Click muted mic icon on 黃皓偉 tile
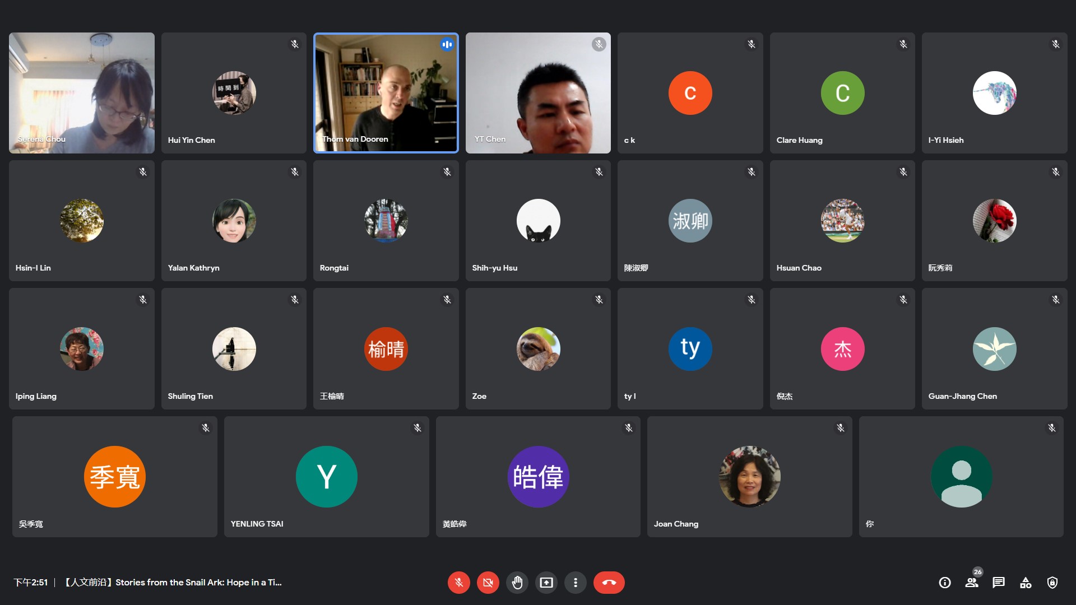Screen dimensions: 1076x605 (629, 428)
